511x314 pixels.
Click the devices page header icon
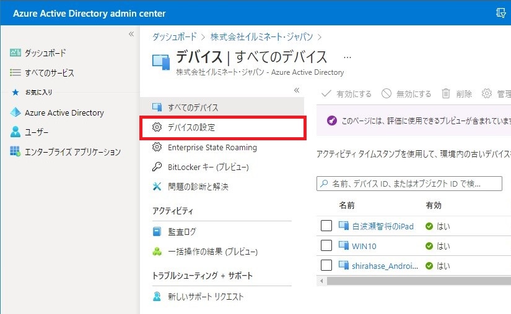[161, 62]
